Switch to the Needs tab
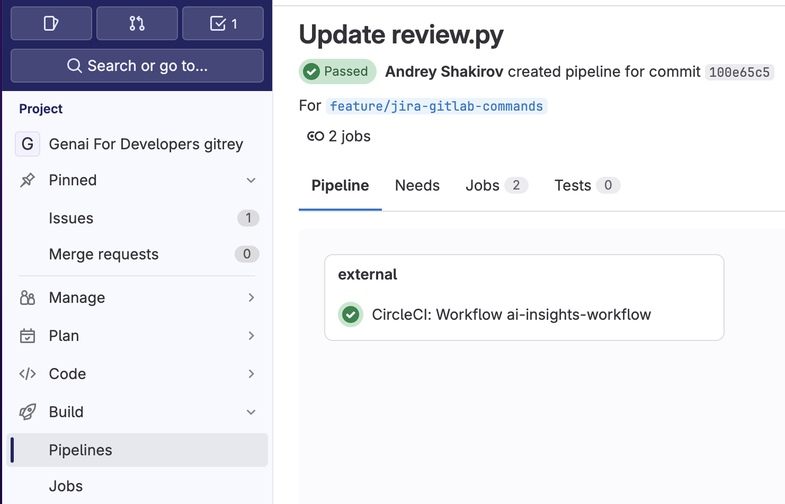 click(417, 185)
